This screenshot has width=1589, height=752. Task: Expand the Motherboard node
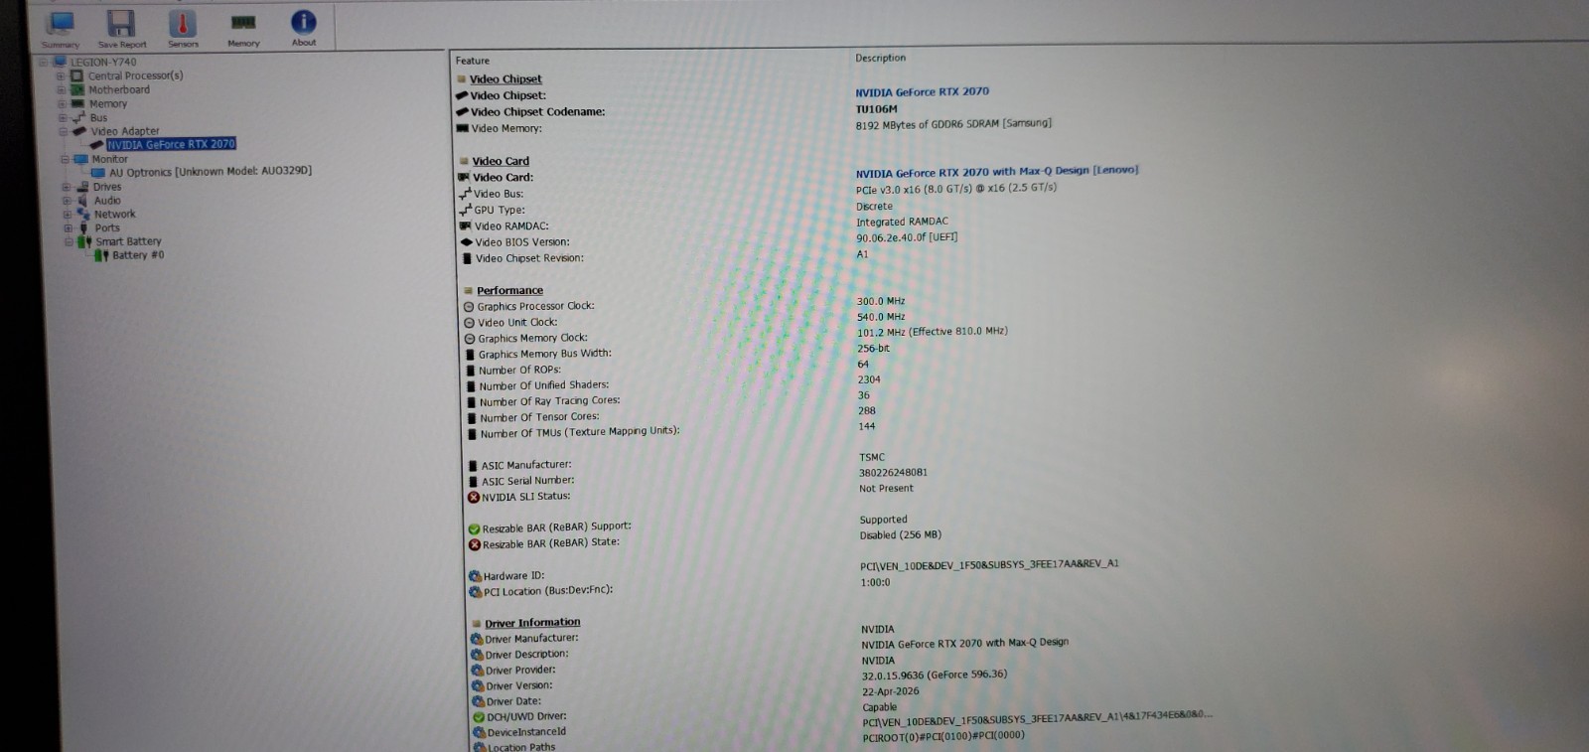coord(61,89)
